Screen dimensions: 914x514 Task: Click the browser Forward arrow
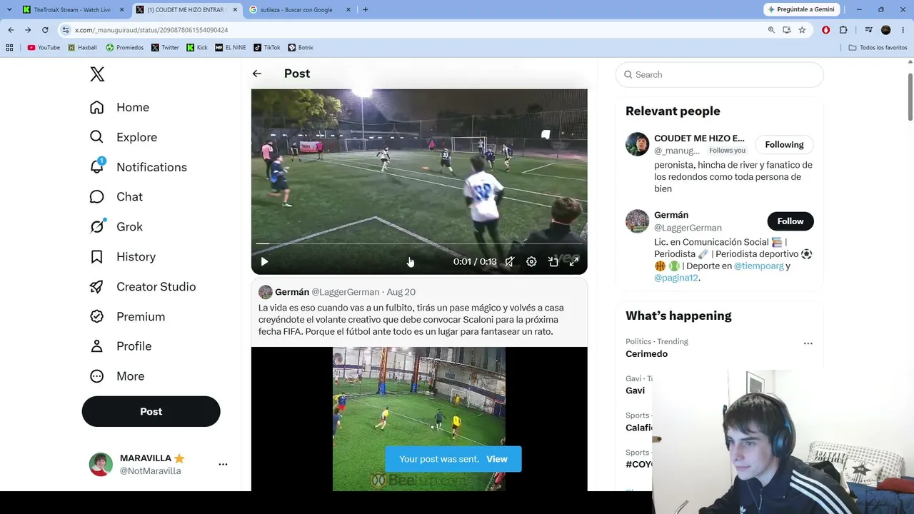pos(28,30)
